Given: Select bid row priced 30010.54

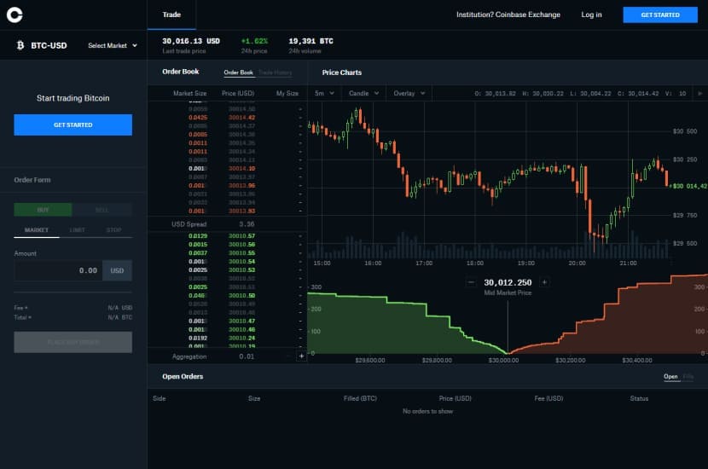Looking at the screenshot, I should (228, 261).
